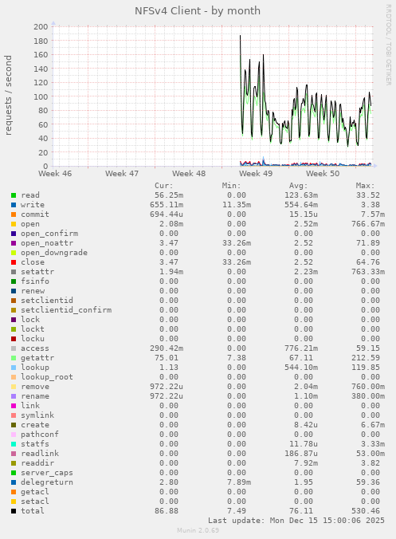396x539 pixels.
Task: Select the read legend label
Action: tap(30, 195)
